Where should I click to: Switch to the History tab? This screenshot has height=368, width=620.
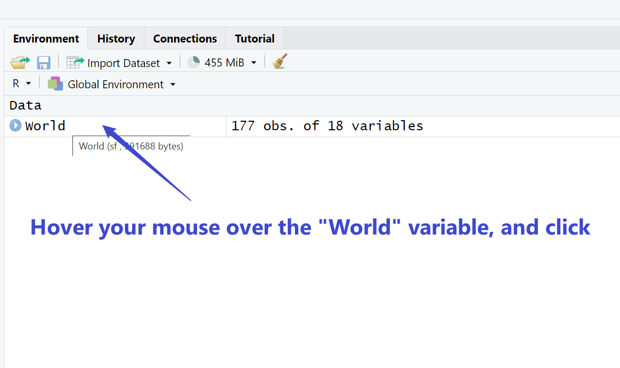tap(116, 39)
